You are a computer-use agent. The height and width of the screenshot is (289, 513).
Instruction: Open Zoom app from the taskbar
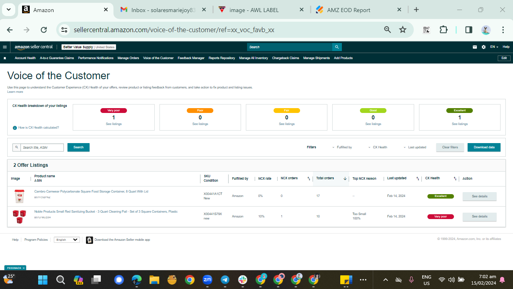[208, 280]
